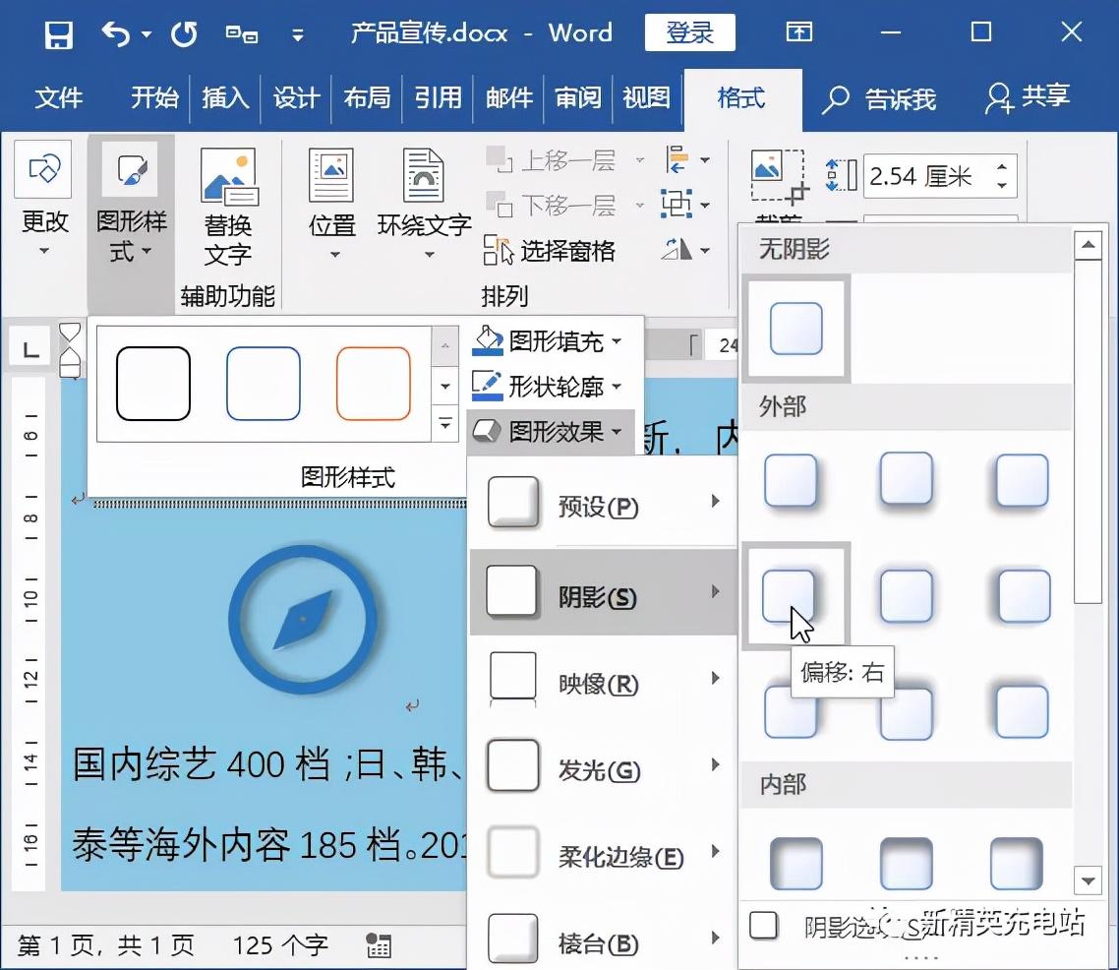
Task: Open the Bring Forward (上移一层) dropdown
Action: pyautogui.click(x=640, y=160)
